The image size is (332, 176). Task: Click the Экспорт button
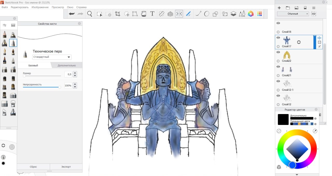coord(66,167)
